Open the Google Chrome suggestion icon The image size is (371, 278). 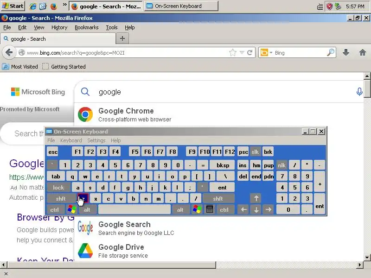pos(85,114)
